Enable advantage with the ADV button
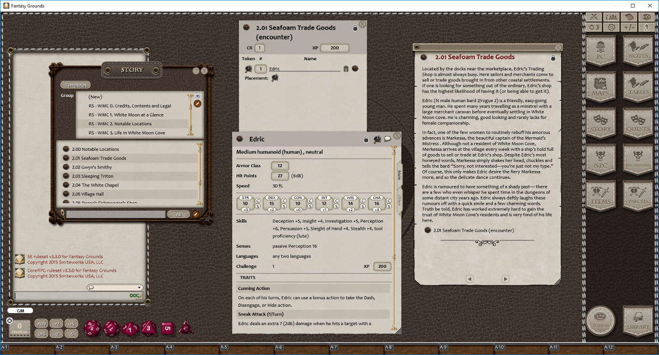Screen dimensions: 659x355 41,324
